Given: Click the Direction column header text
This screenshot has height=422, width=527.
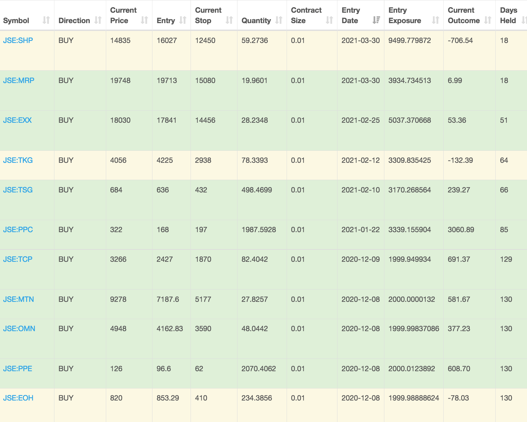Looking at the screenshot, I should tap(74, 21).
